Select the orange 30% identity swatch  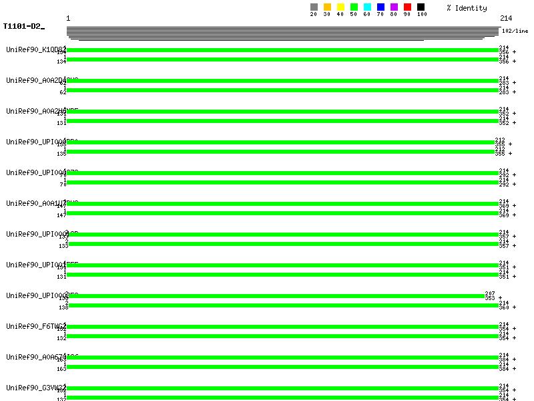pos(327,7)
